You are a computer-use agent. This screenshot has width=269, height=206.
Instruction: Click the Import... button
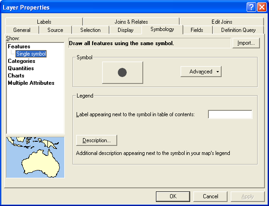point(246,43)
